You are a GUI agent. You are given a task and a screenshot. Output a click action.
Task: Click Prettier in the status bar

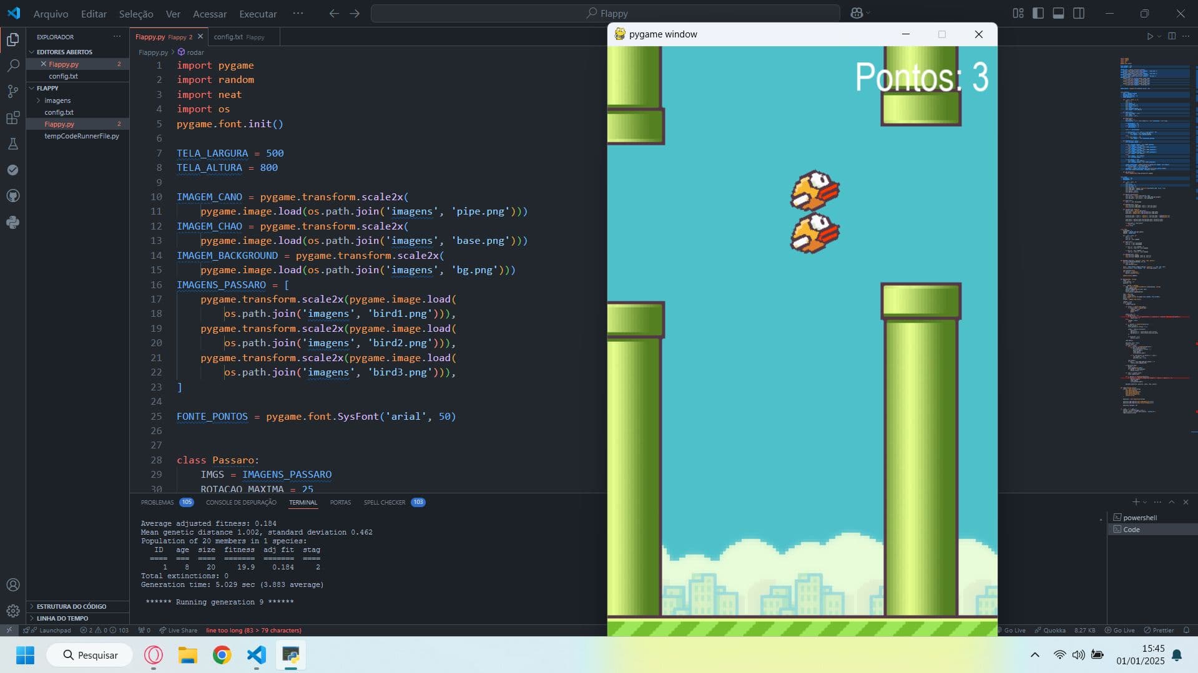click(1159, 630)
